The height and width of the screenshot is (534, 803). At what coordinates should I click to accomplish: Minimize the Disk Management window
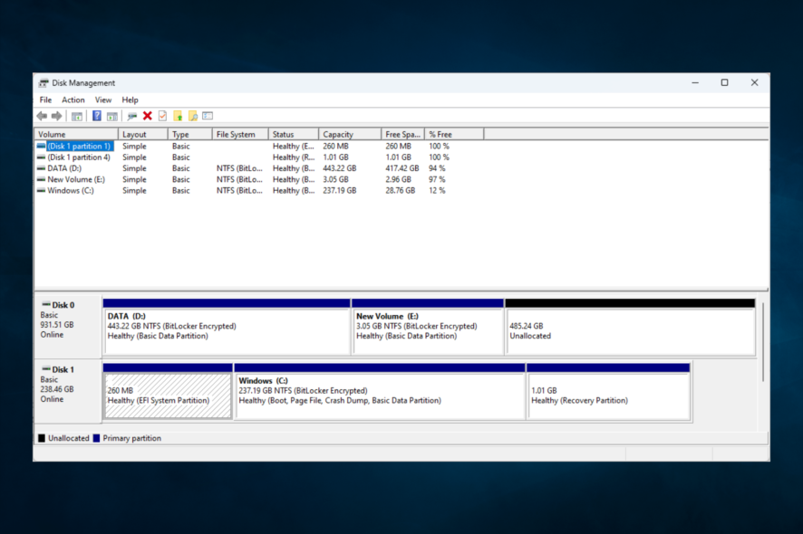click(x=695, y=83)
